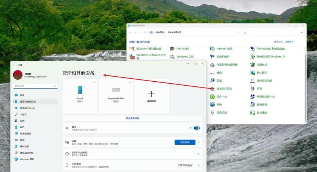Open Dell Audio in Control Panel
This screenshot has width=317, height=172.
(180, 48)
